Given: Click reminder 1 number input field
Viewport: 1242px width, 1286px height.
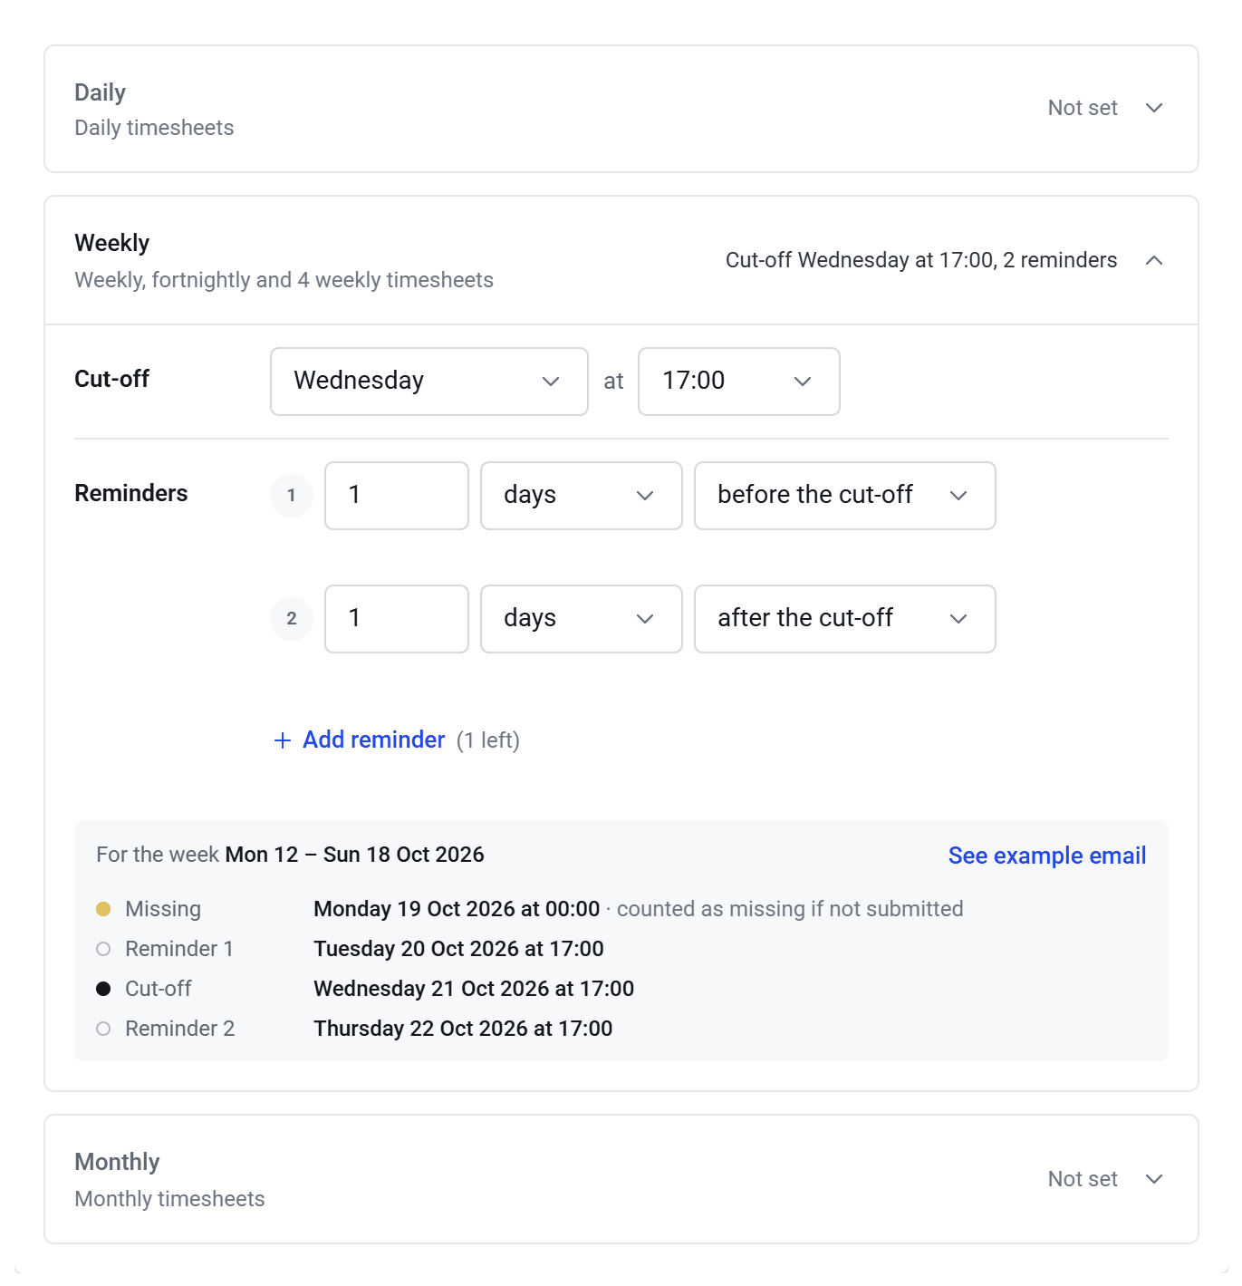Looking at the screenshot, I should coord(397,496).
